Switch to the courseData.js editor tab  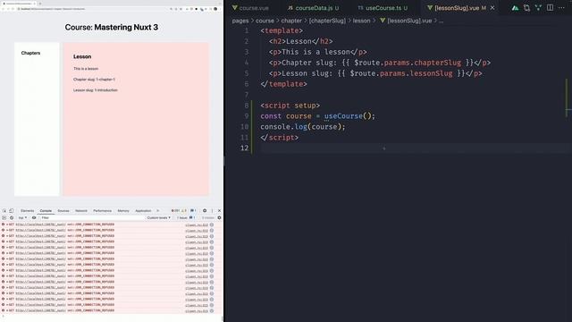pyautogui.click(x=313, y=8)
